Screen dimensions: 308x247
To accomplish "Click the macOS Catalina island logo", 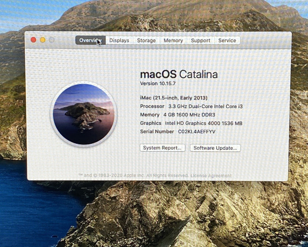I will (x=83, y=114).
